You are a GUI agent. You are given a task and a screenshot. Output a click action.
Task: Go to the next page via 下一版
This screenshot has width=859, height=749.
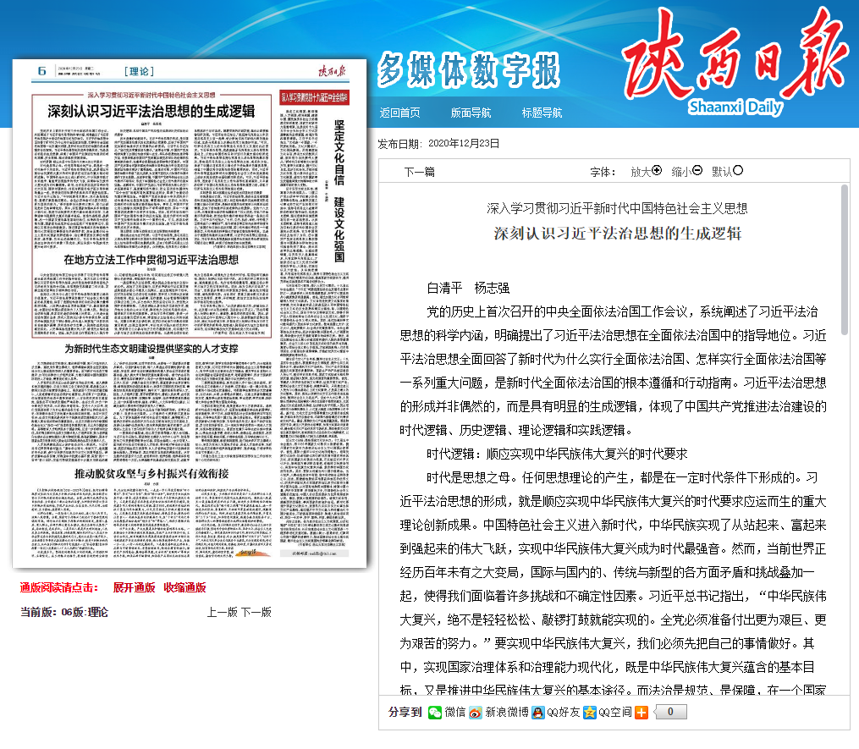coord(256,612)
